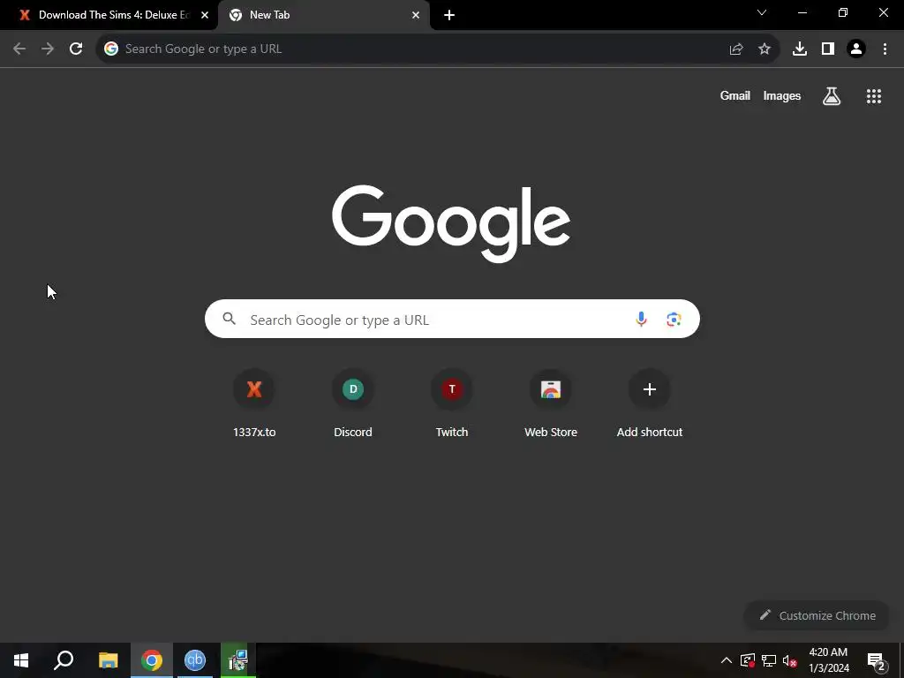Open the tab search chevron
This screenshot has width=904, height=678.
(762, 12)
